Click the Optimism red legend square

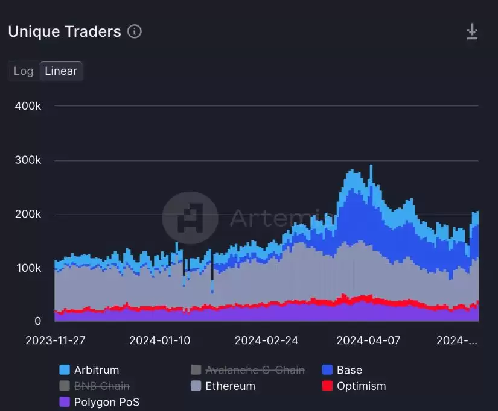click(327, 386)
